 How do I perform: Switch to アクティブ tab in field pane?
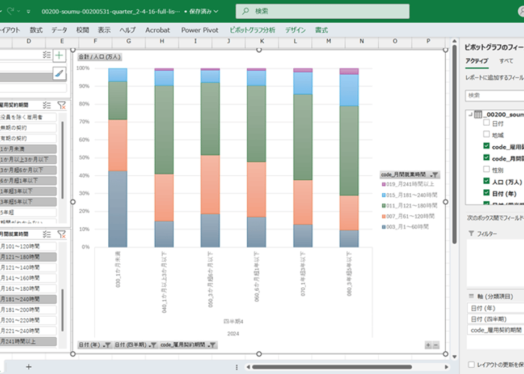(477, 61)
